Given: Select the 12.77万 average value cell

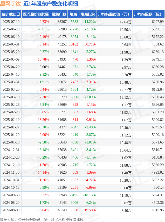Looking at the screenshot, I should click(x=126, y=90).
